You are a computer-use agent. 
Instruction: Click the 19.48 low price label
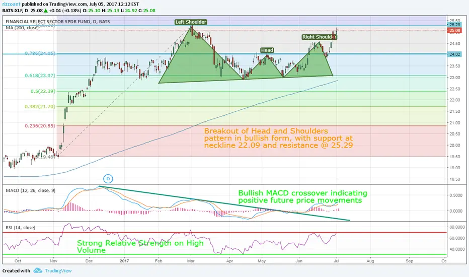[x=45, y=156]
